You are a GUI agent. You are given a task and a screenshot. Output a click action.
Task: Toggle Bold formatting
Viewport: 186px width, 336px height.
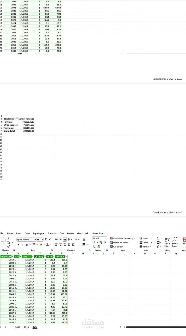coord(19,245)
